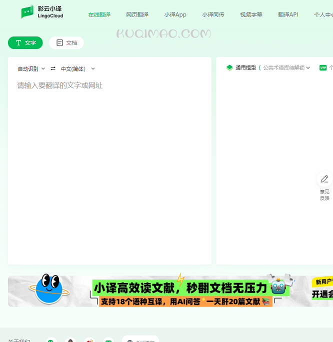Open the 小译App menu item

click(x=175, y=14)
